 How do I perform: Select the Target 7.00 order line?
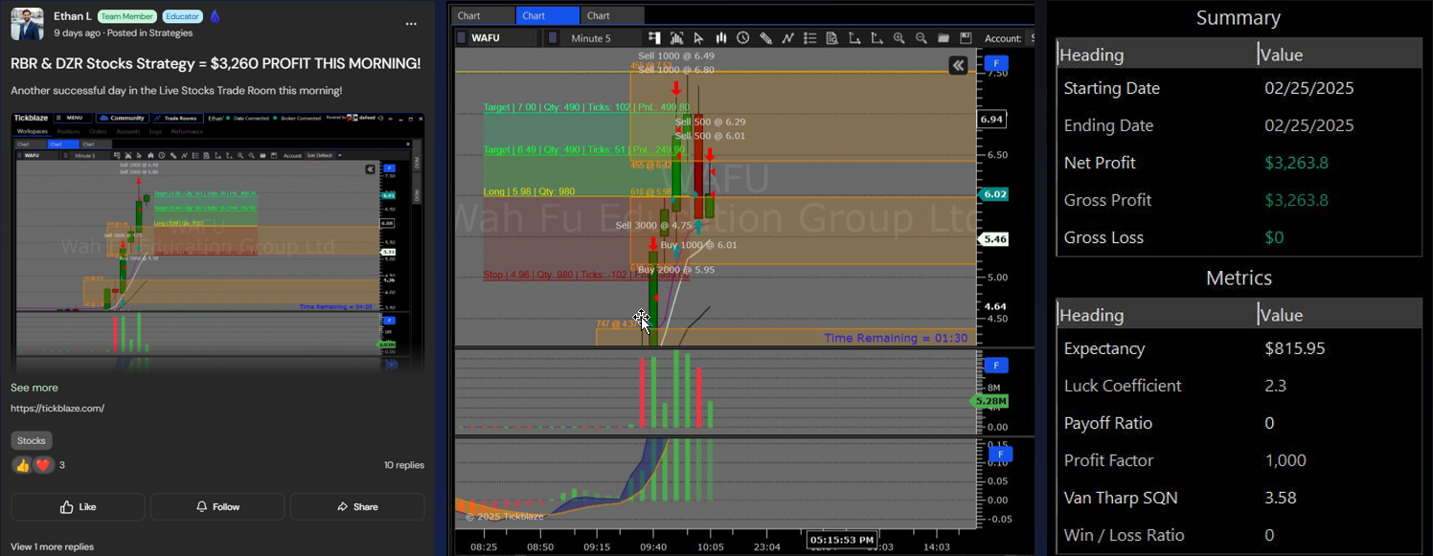point(586,108)
